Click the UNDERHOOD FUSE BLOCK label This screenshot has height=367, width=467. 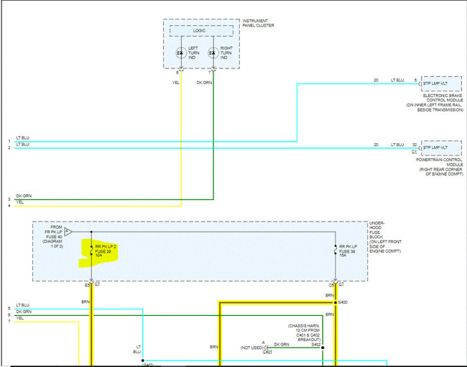point(385,237)
